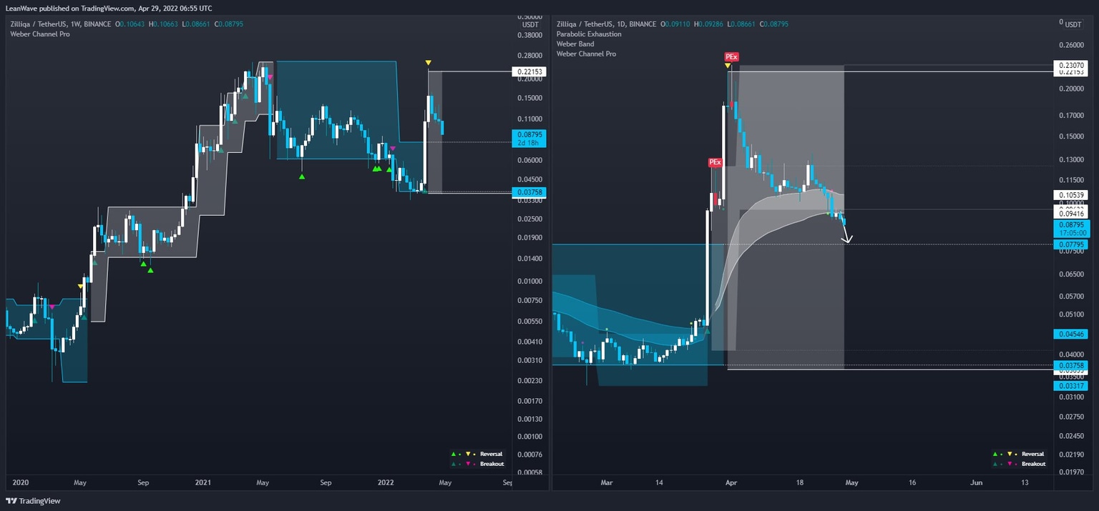Click the upper red PEx label on daily chart
1099x511 pixels.
point(731,56)
